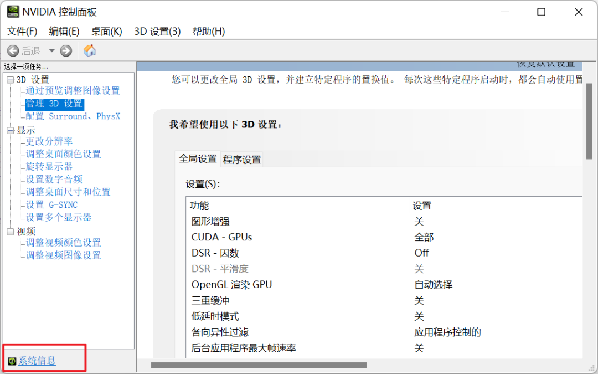Viewport: 598px width, 374px height.
Task: Click the 自动选择 value for OpenGL
Action: pos(433,285)
